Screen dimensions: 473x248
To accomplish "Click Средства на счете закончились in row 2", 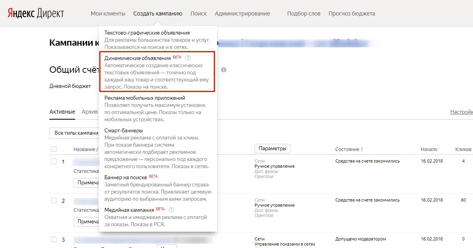I will 368,200.
